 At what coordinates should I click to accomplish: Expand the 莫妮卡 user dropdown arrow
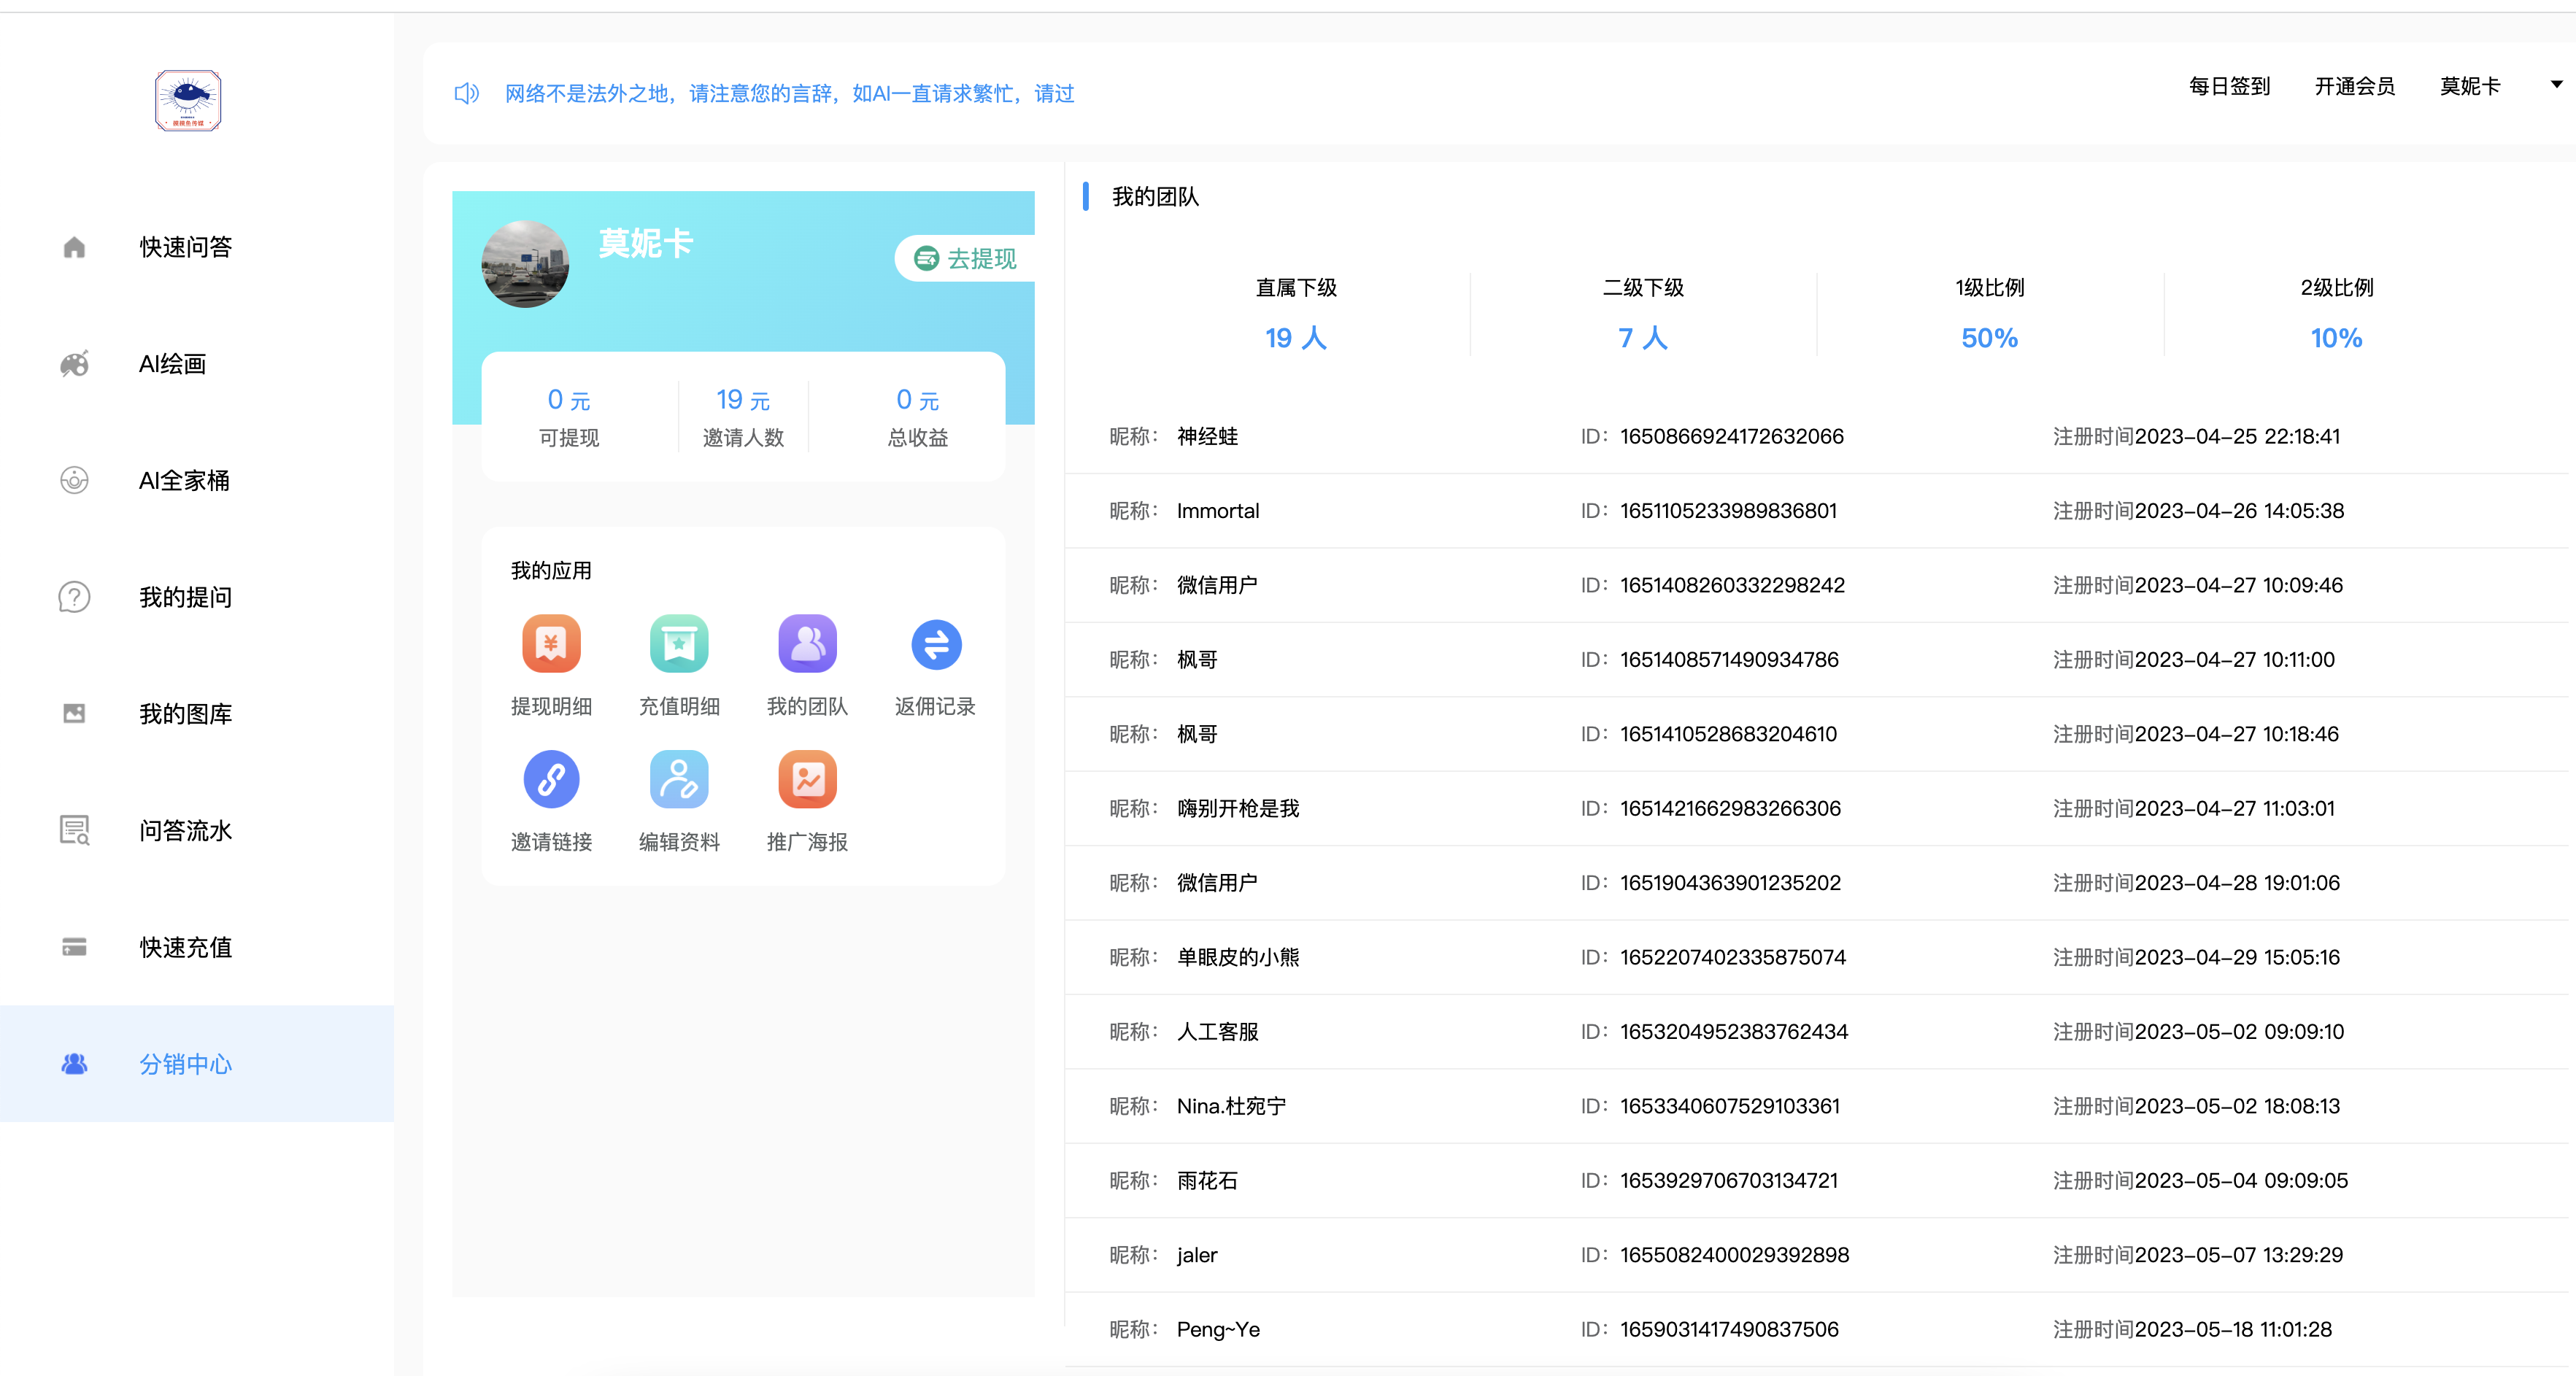[2556, 85]
